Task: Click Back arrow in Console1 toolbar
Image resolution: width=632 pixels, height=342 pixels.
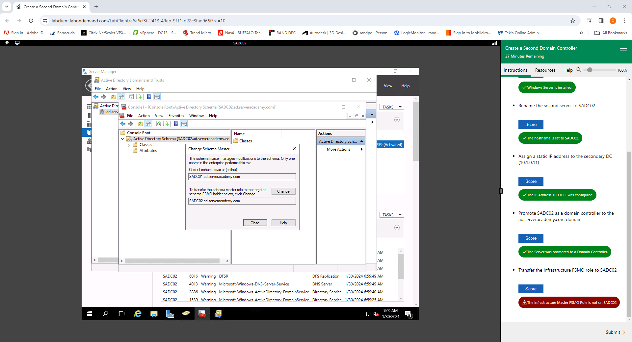Action: [x=123, y=124]
